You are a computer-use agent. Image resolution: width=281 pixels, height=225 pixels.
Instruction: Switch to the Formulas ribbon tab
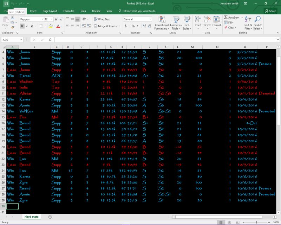pos(69,11)
